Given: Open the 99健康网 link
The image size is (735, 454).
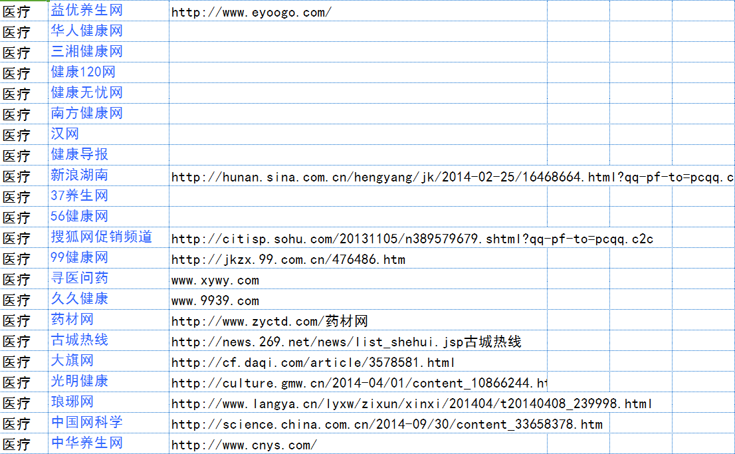Looking at the screenshot, I should point(79,257).
